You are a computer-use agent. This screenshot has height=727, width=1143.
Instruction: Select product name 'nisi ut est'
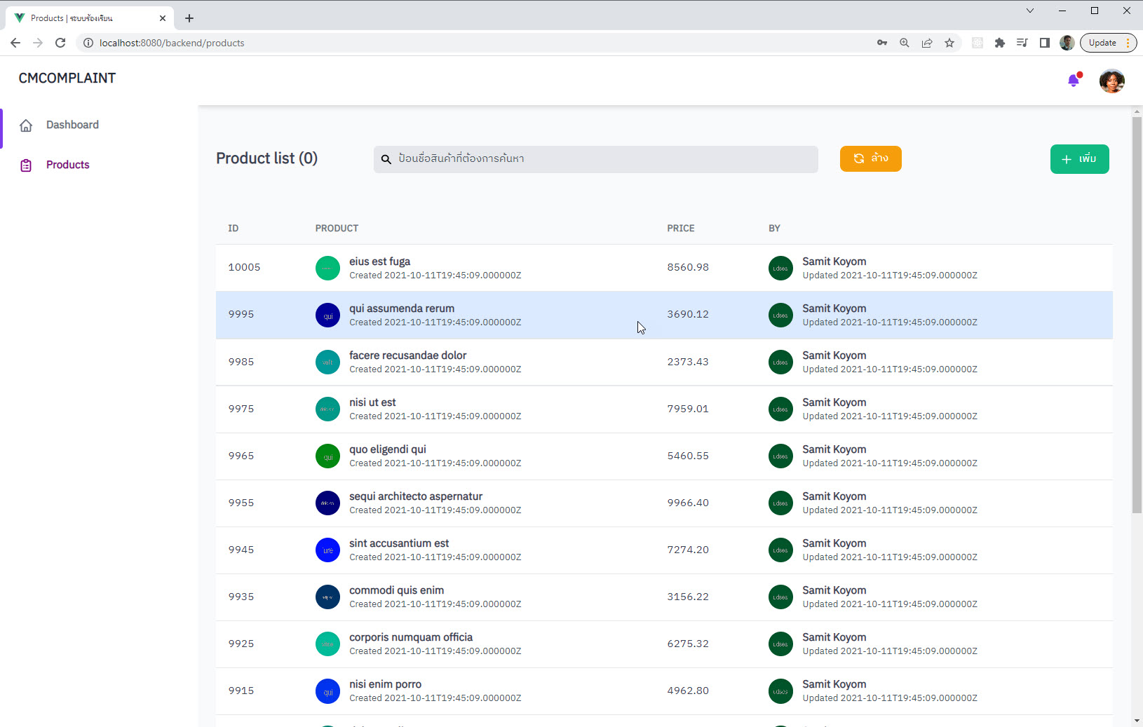coord(372,402)
